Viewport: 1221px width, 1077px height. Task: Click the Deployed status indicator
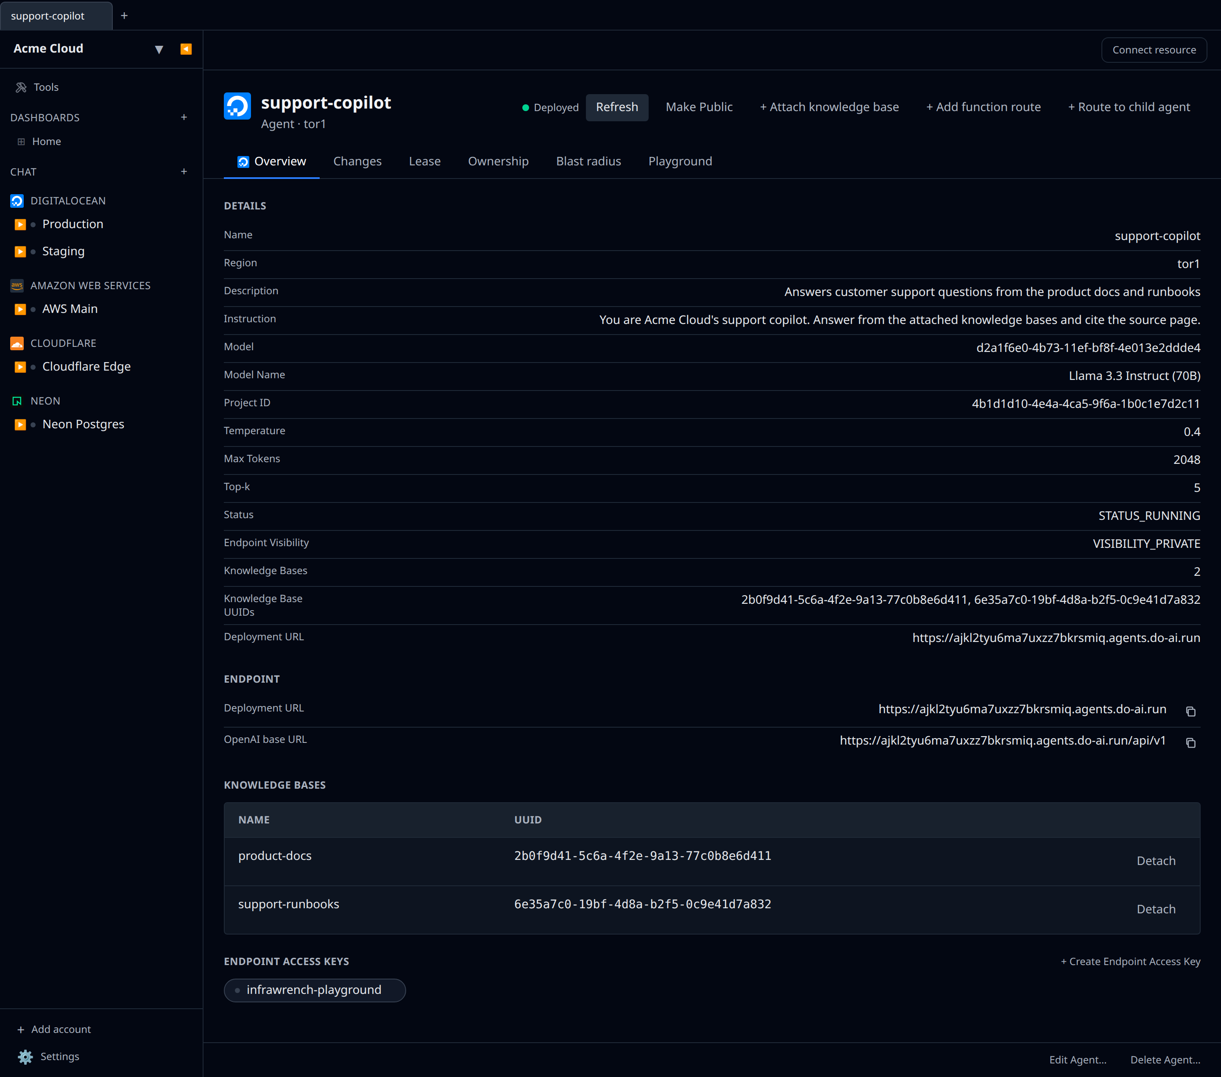point(550,108)
